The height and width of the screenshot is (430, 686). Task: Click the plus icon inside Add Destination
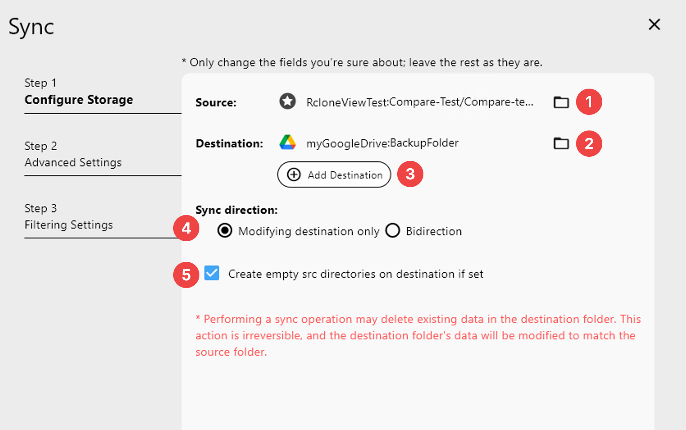(293, 175)
